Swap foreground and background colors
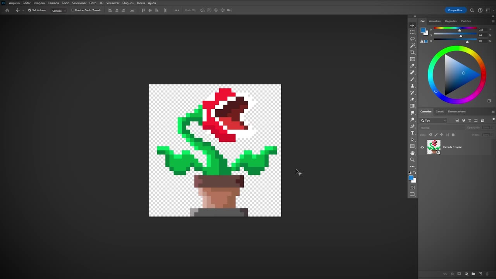The height and width of the screenshot is (279, 496). (415, 173)
